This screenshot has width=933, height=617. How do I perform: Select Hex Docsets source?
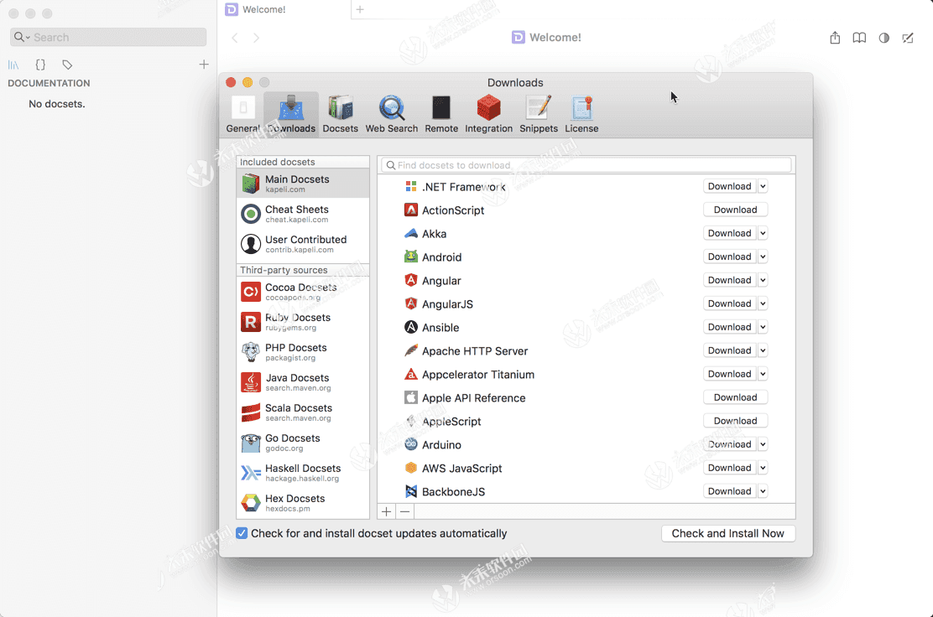[303, 503]
